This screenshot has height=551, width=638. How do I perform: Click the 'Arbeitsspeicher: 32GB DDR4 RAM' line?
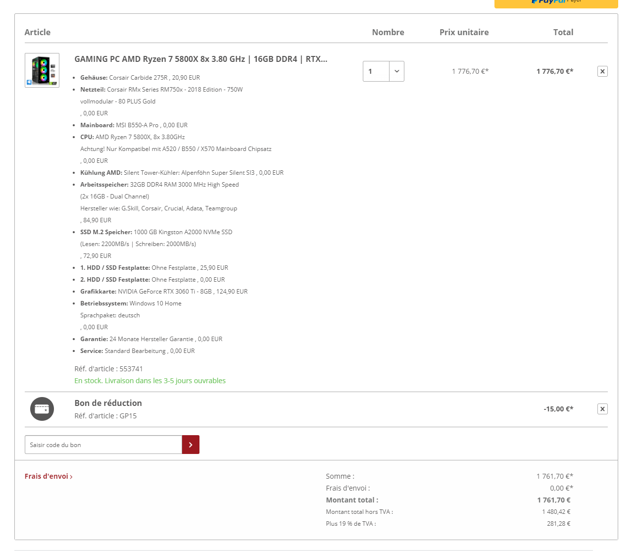[159, 185]
